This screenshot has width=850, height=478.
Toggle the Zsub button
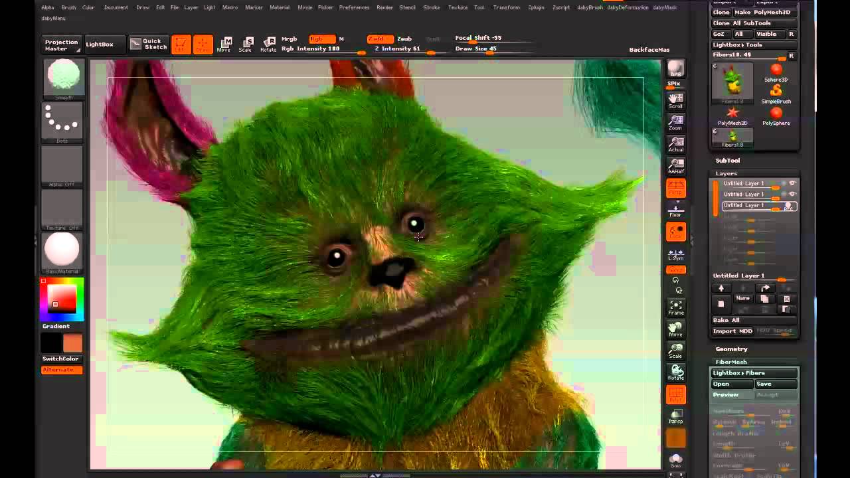404,39
